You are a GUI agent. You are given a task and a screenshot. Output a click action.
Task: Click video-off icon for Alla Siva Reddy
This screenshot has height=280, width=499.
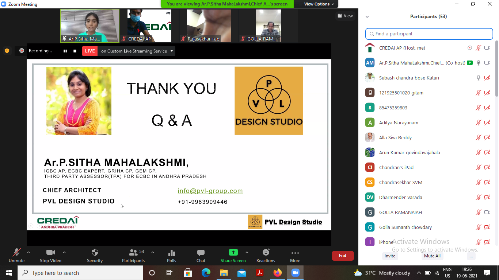487,137
